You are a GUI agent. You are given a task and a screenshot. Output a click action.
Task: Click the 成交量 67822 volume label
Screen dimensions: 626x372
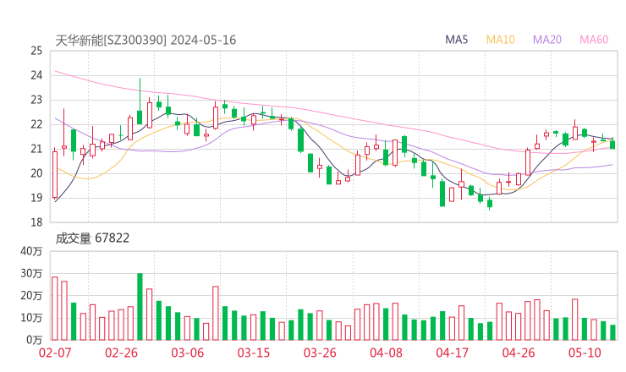click(92, 238)
